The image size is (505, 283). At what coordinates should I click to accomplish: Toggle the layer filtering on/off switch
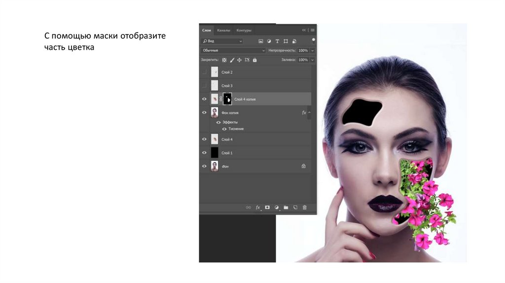coord(313,40)
